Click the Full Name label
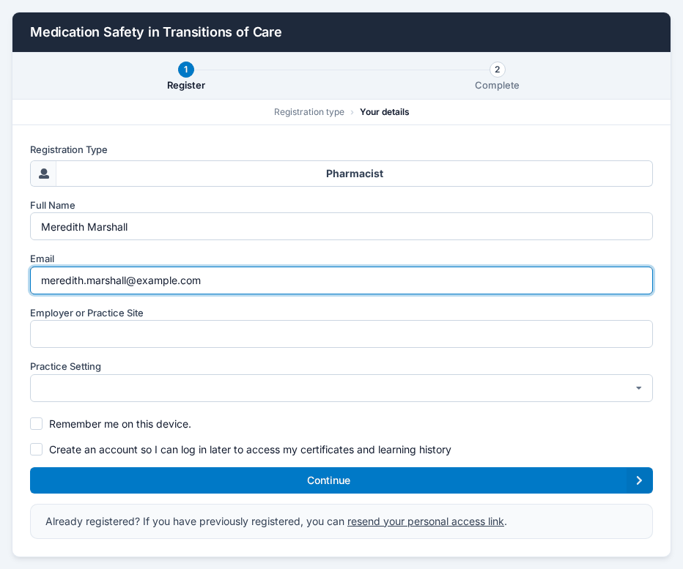Screen dimensions: 683x569 (x=52, y=206)
